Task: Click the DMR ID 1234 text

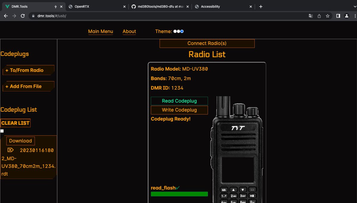Action: pos(167,88)
